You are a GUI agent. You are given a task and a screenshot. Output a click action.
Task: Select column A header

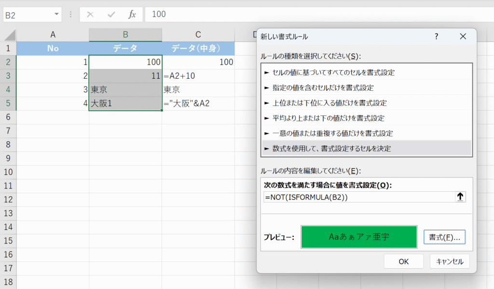[x=53, y=34]
